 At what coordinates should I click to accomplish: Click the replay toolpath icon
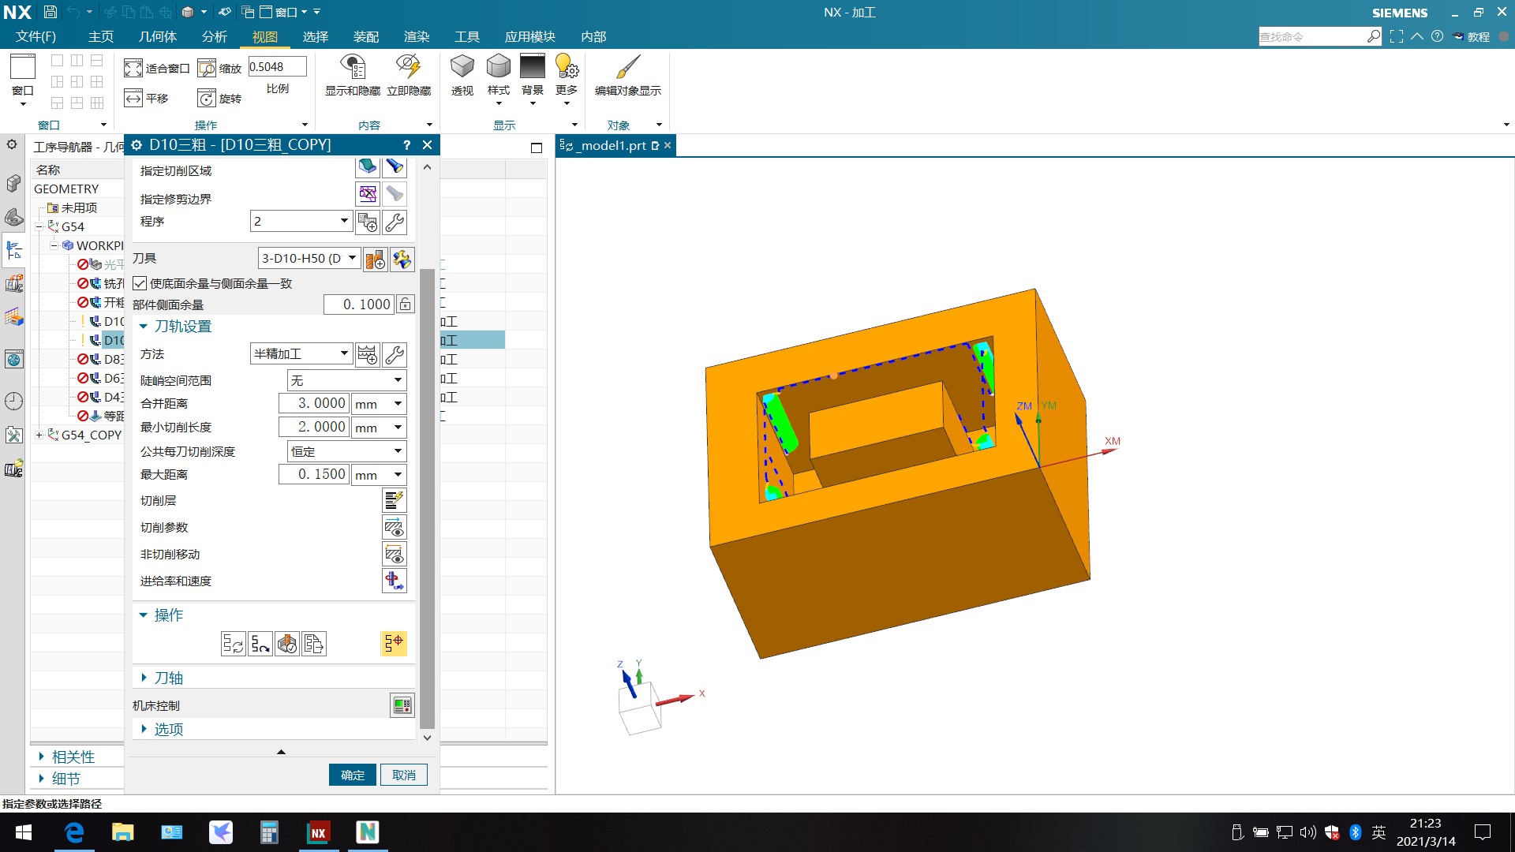[x=260, y=644]
